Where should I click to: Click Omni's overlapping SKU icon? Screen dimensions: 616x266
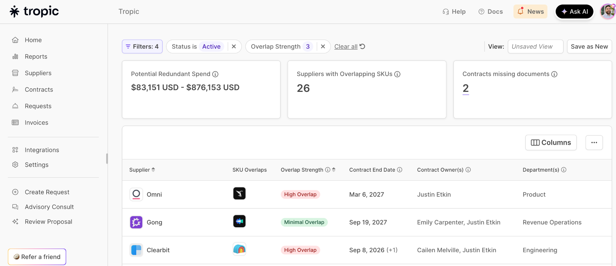[x=239, y=193]
